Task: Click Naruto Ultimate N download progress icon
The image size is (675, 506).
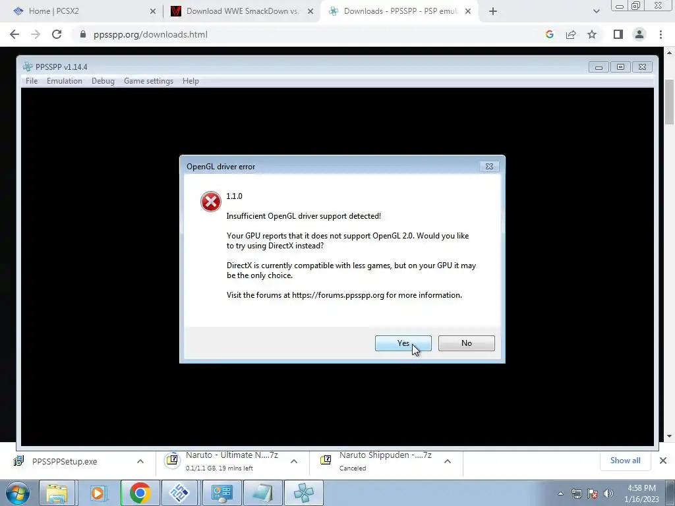Action: [x=172, y=460]
